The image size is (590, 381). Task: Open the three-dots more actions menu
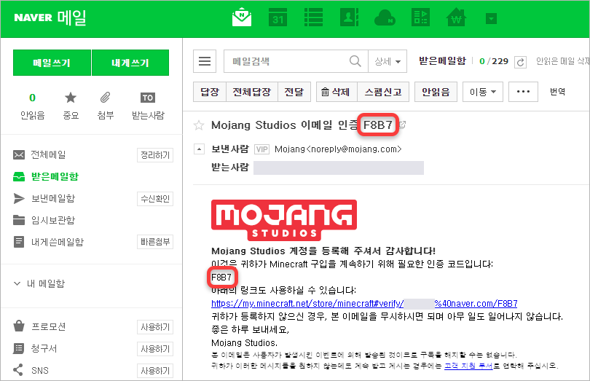tap(524, 92)
